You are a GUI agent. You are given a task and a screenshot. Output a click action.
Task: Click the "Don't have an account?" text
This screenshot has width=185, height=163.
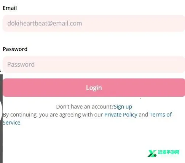coord(85,107)
